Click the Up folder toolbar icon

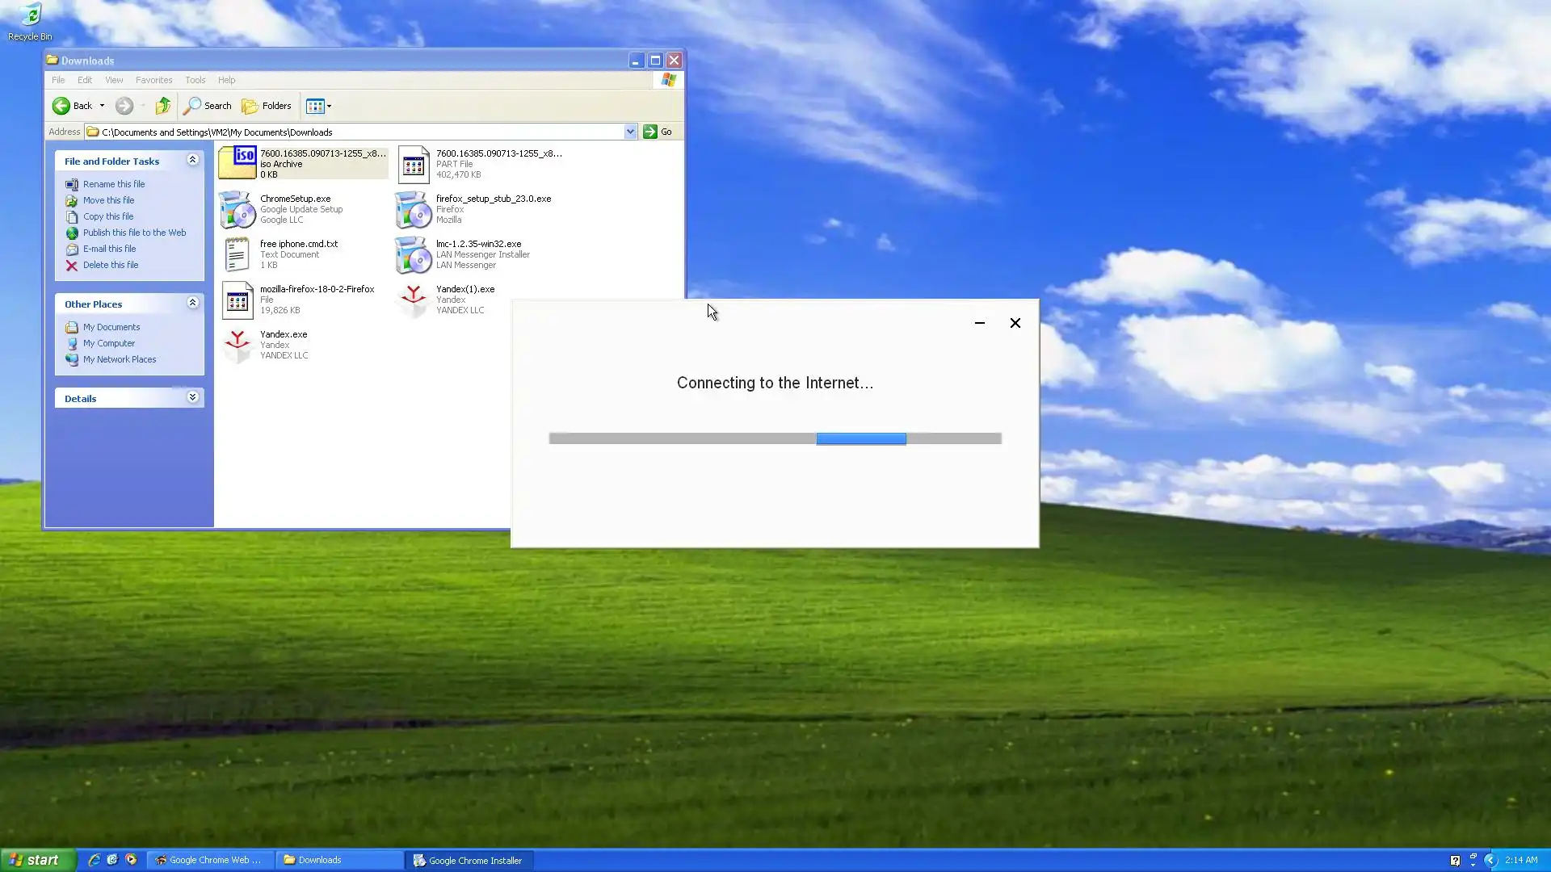163,106
